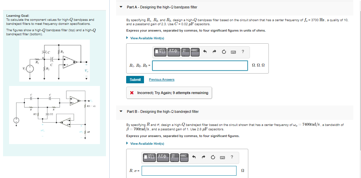Click Part A subscript/superscript arrows button

(186, 52)
